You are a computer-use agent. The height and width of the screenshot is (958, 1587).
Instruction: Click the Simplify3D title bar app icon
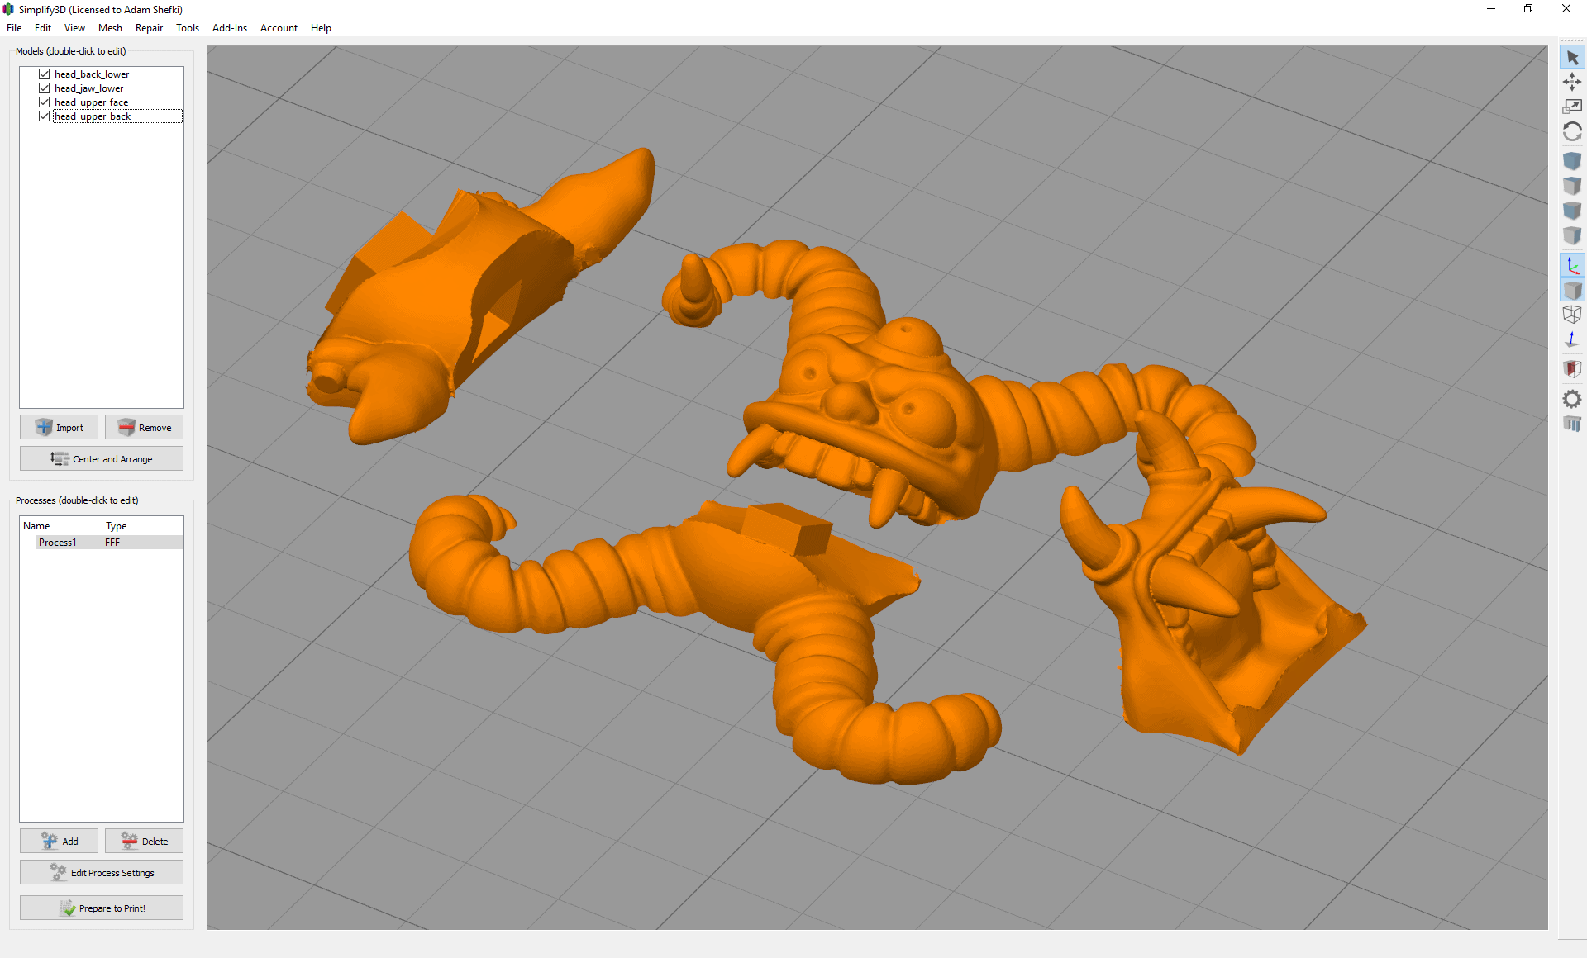8,9
